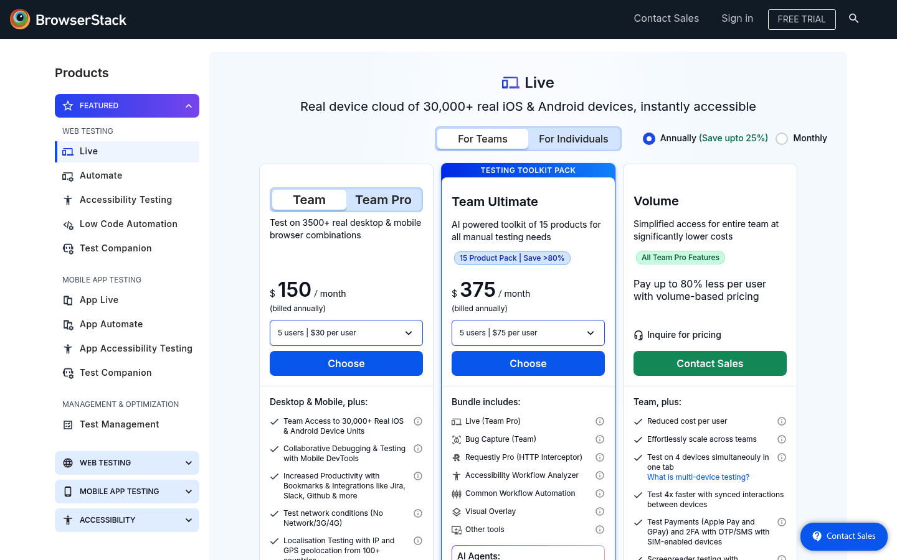897x560 pixels.
Task: Click the 'Inquire for pricing' text
Action: [x=684, y=335]
